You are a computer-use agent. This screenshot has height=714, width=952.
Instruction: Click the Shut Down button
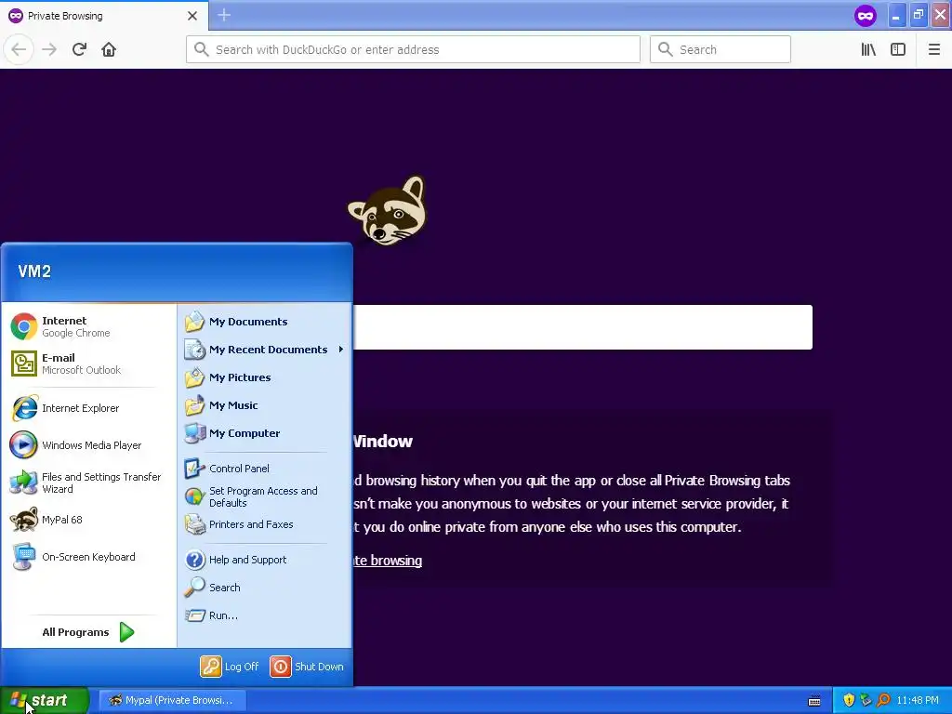pos(307,667)
